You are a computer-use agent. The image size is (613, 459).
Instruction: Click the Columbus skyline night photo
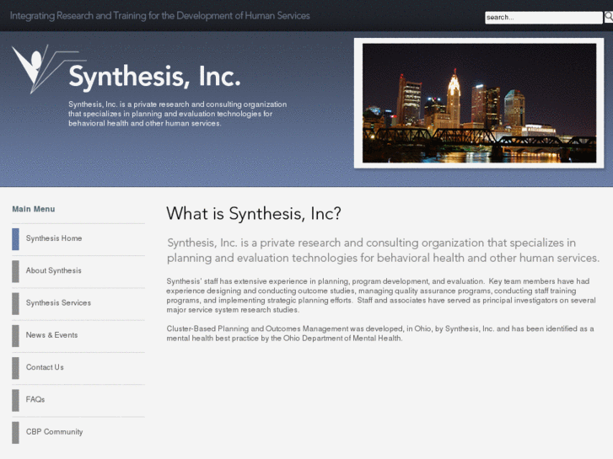(x=479, y=103)
